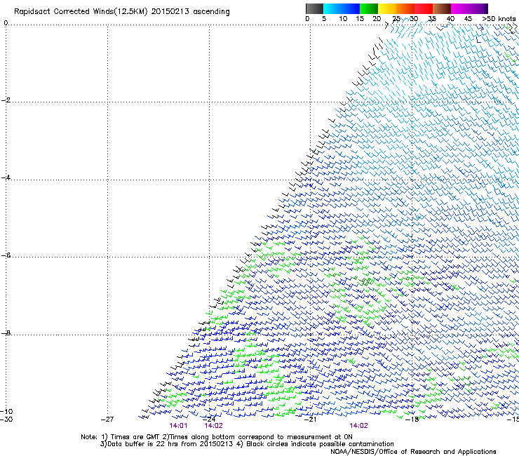Pick the cyan-blue 5-15 knots legend swatch
Viewport: 519px width, 456px height.
pyautogui.click(x=342, y=8)
